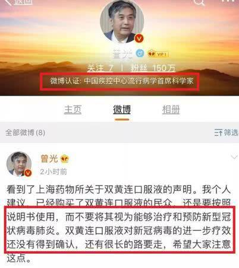Viewport: 239px width, 268px height.
Task: Open search with the magnifier icon
Action: coord(199,2)
